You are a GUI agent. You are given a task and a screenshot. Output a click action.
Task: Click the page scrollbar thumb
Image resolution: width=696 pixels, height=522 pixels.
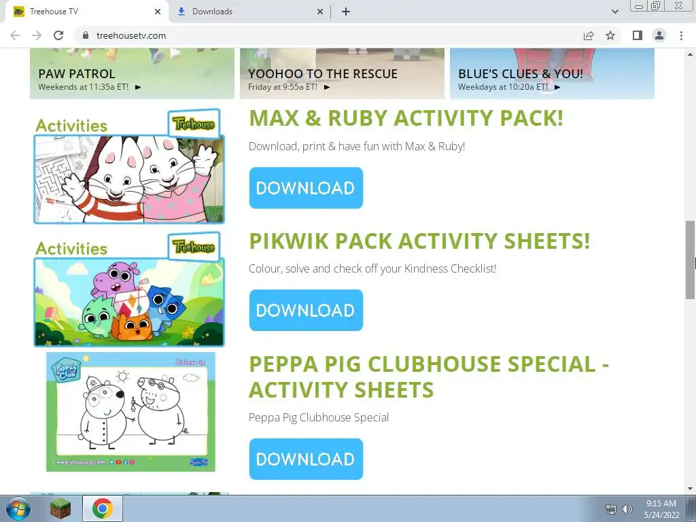690,260
